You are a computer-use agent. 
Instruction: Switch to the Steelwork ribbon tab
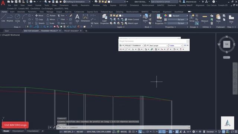(x=156, y=12)
